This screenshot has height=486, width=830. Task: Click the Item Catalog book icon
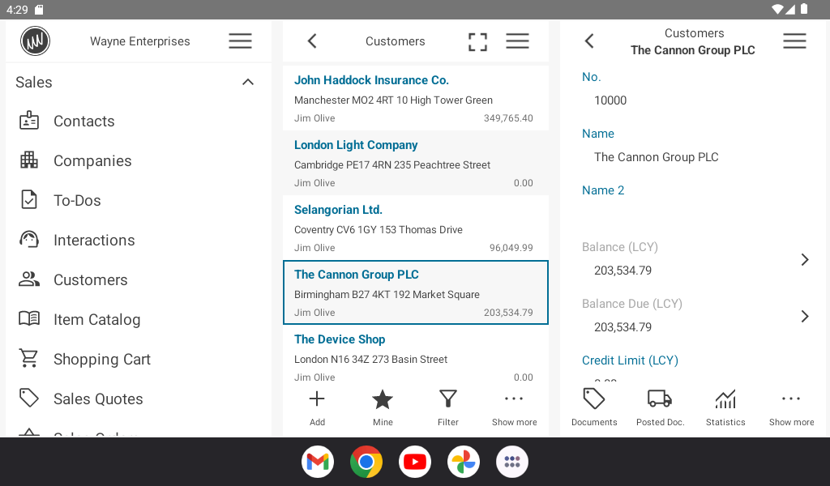tap(29, 319)
